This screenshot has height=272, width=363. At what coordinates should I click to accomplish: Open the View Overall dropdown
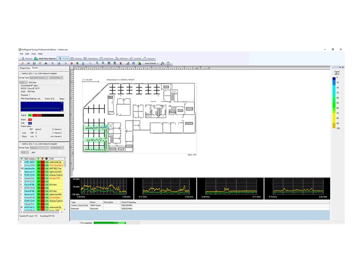click(151, 63)
